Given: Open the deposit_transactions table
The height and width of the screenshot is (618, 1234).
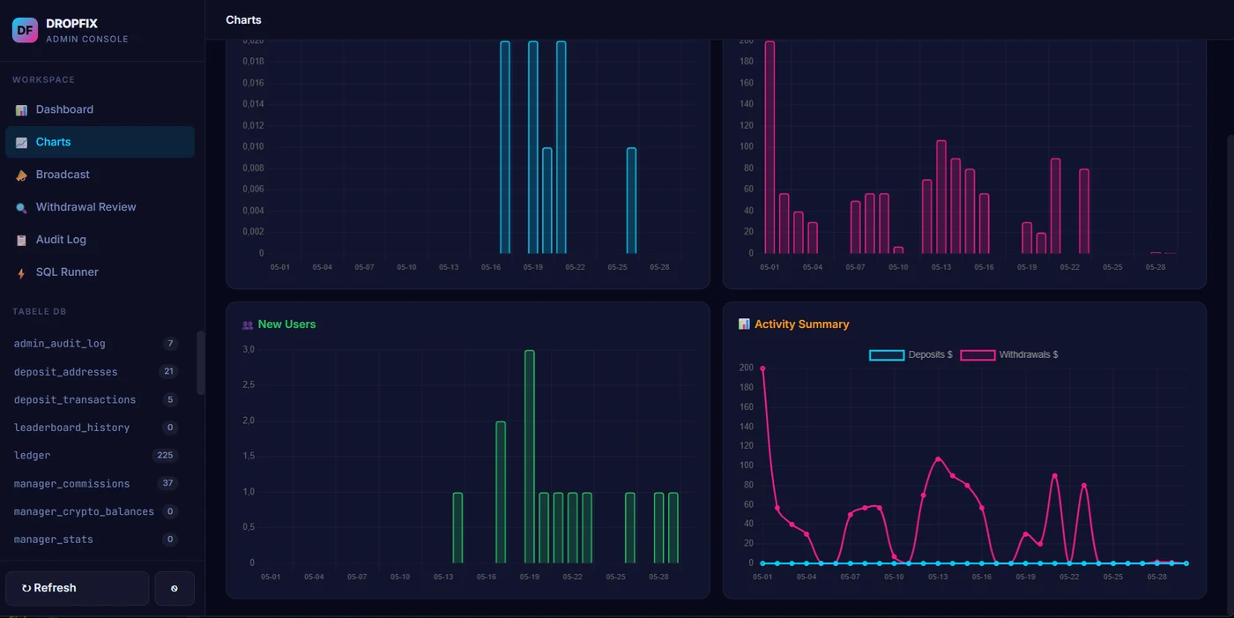Looking at the screenshot, I should coord(96,400).
